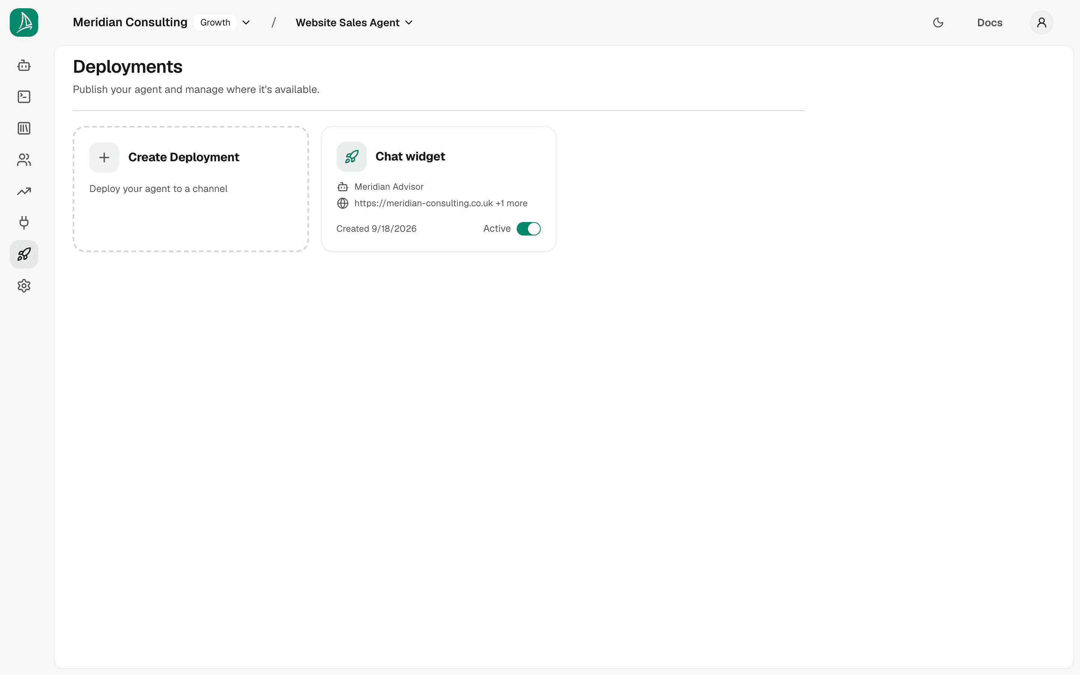
Task: Open the Chat widget deployment title
Action: pyautogui.click(x=410, y=156)
